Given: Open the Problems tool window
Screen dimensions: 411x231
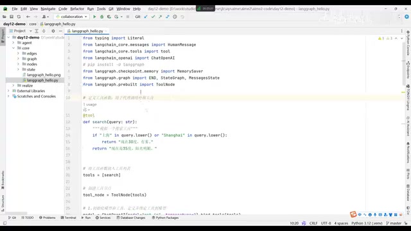Looking at the screenshot, I should pyautogui.click(x=47, y=218).
